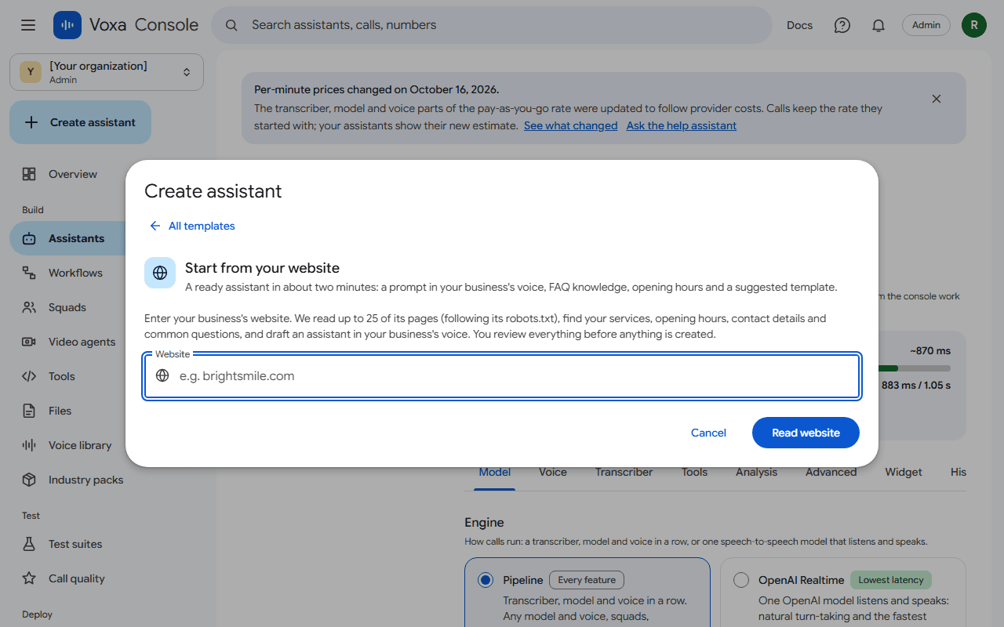Image resolution: width=1004 pixels, height=627 pixels.
Task: Click the Read website button
Action: click(x=806, y=433)
